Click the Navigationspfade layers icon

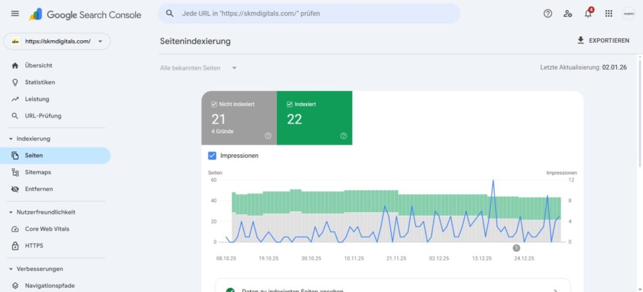pos(15,286)
